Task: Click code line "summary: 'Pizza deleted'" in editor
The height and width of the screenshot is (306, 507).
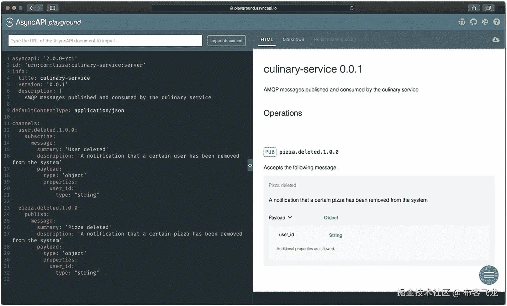Action: 74,227
